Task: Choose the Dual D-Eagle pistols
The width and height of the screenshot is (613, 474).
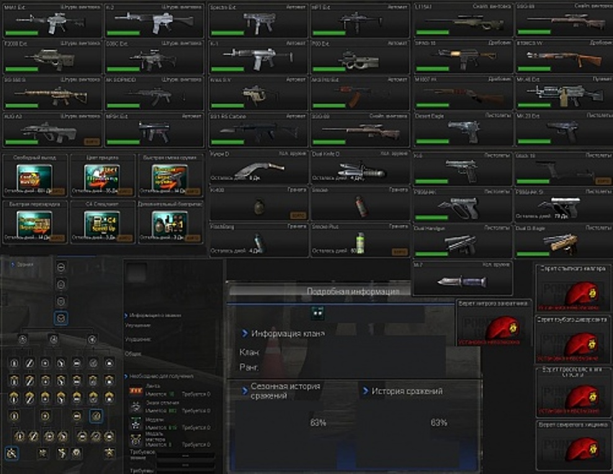Action: 563,242
